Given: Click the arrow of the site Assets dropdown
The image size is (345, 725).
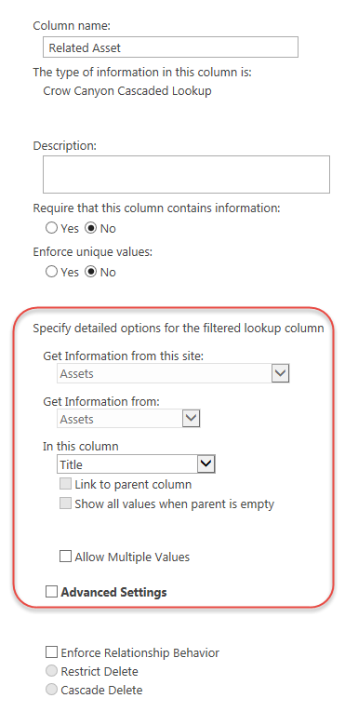Looking at the screenshot, I should coord(280,373).
